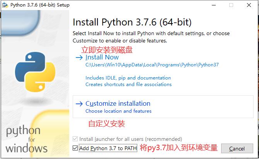Screen dimensions: 259x159
Task: Click 'Includes IDLE, pip and documentation' text
Action: click(128, 78)
